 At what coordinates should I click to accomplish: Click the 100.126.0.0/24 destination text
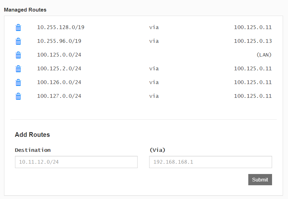[59, 82]
